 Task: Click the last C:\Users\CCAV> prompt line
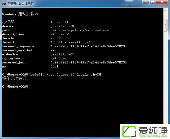16,87
